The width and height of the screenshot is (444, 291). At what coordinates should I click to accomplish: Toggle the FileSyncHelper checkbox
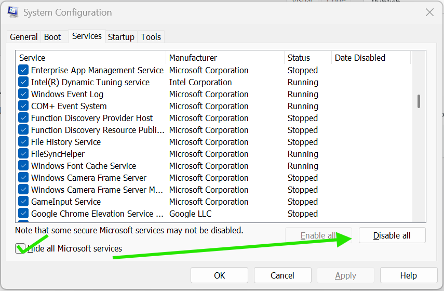[23, 154]
